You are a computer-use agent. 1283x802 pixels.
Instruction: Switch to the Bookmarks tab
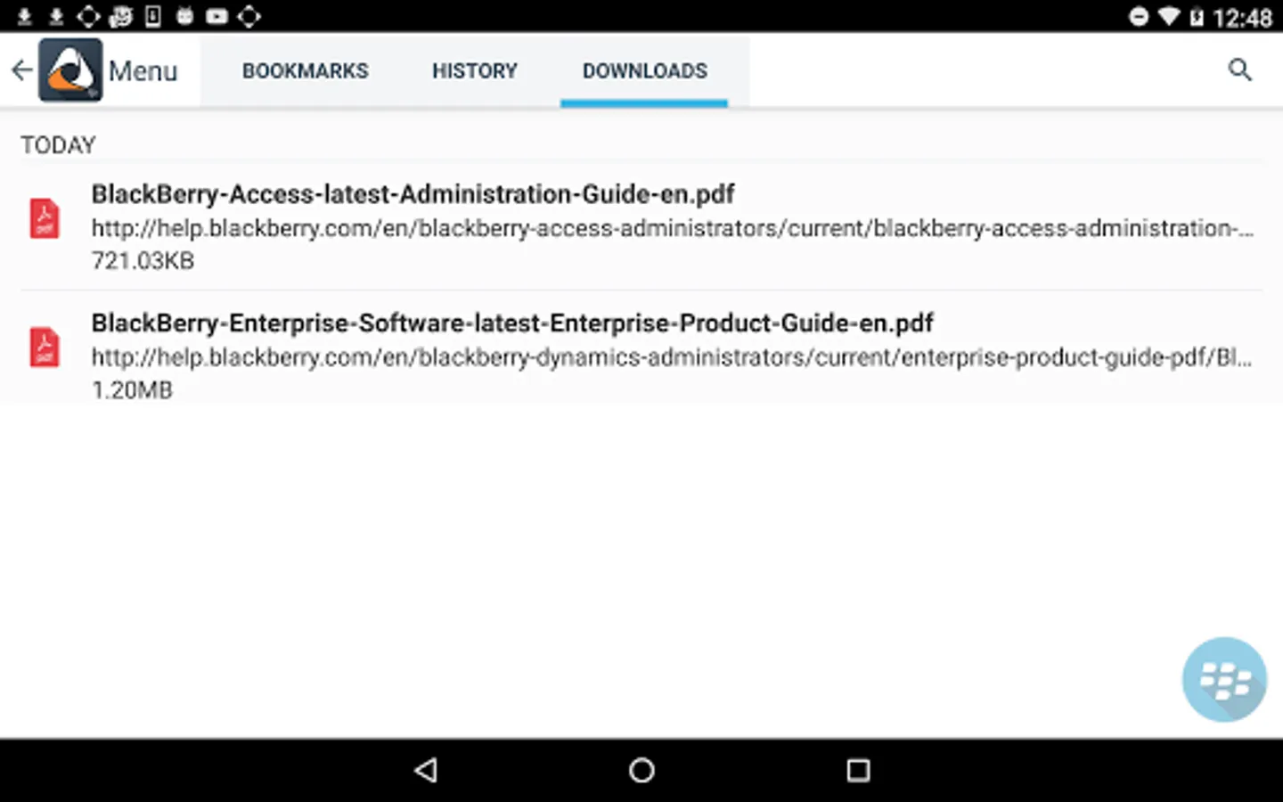(305, 70)
